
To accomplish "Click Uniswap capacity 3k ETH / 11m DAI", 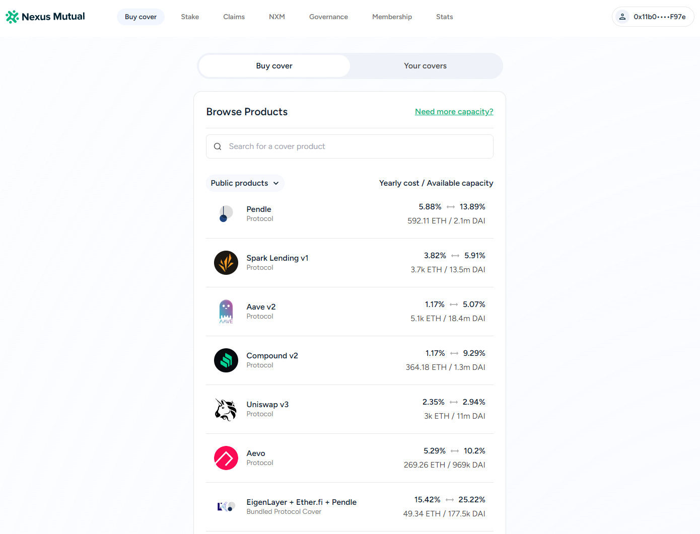I will click(x=455, y=416).
